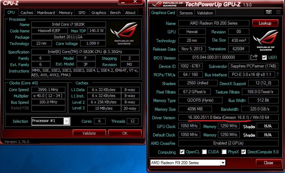
Task: Click the Shaders value 2560 Unified
Action: (x=198, y=83)
